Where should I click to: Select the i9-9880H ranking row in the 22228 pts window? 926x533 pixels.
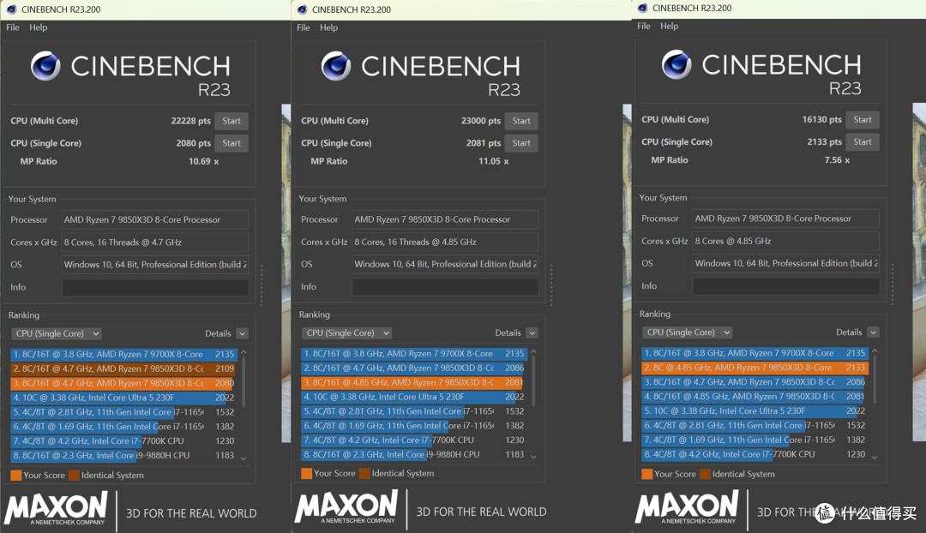pyautogui.click(x=123, y=456)
